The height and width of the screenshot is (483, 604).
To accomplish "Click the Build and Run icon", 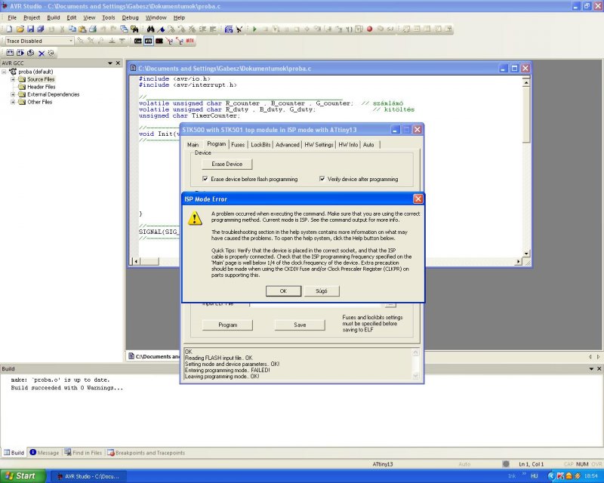I will (20, 53).
